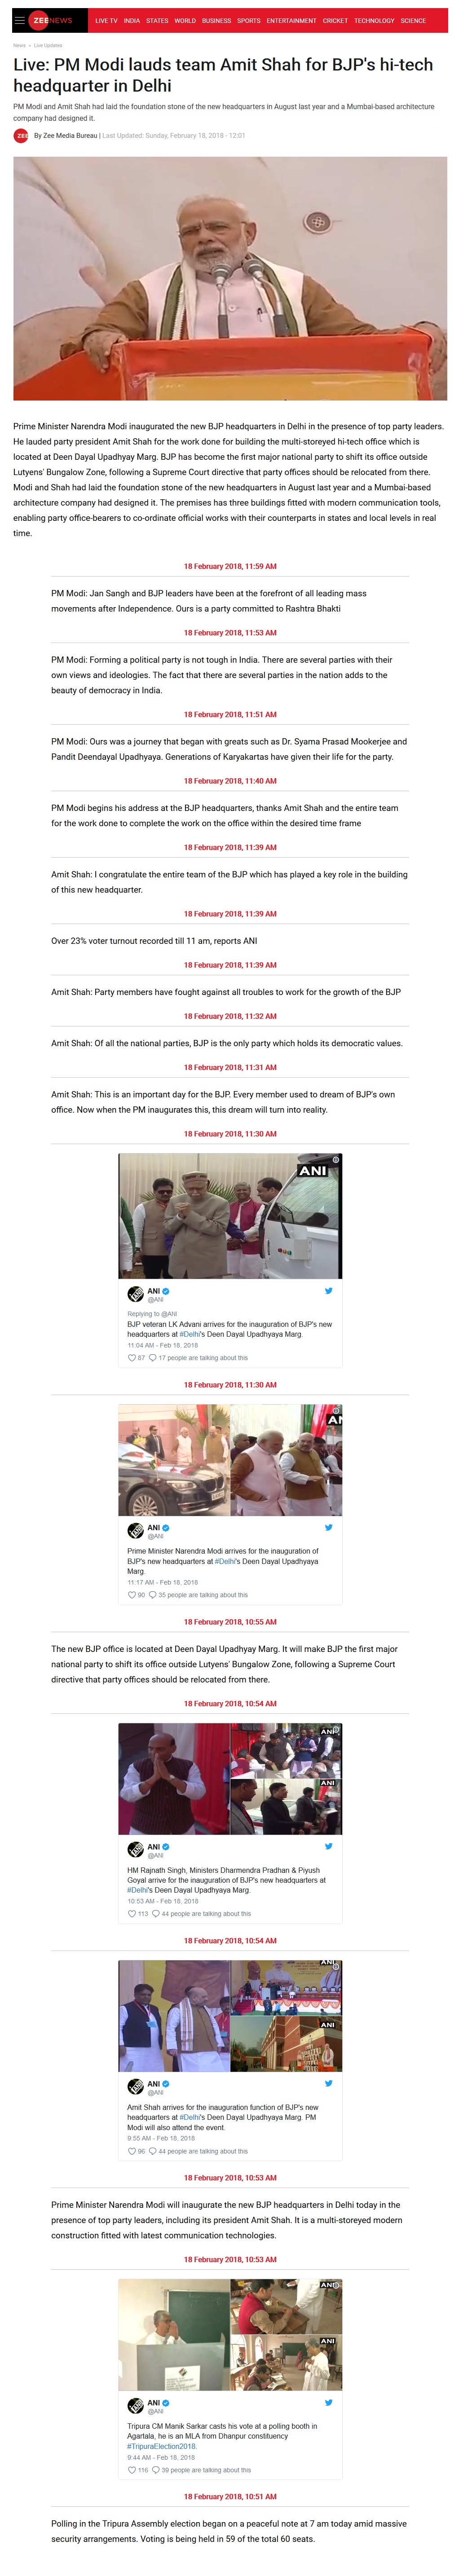Open replies on PM Modi arrives tweet
Screen dimensions: 463x2576
tap(153, 1595)
